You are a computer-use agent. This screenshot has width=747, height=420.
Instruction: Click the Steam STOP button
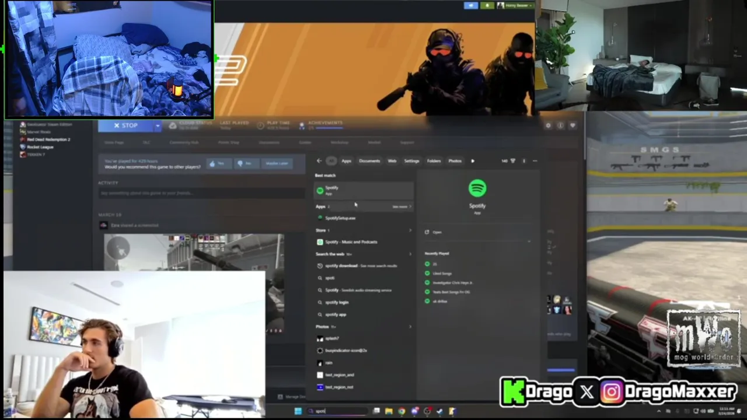tap(125, 125)
